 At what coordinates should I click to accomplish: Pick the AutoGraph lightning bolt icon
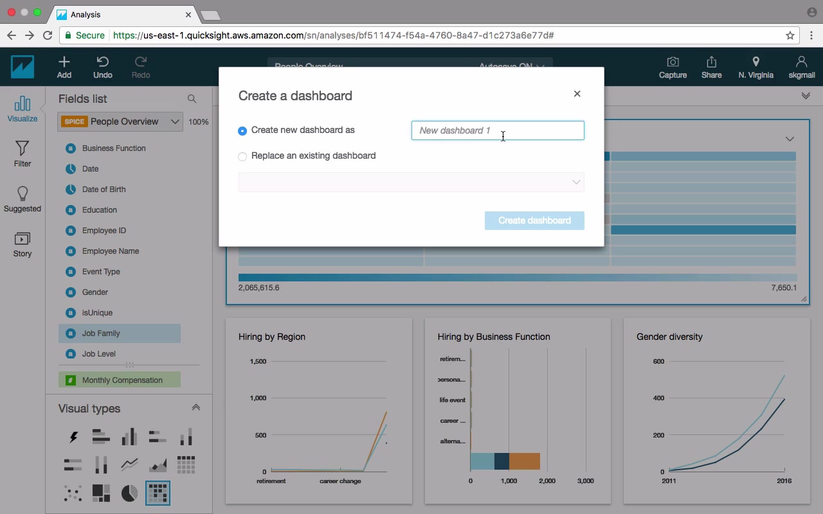pos(73,437)
